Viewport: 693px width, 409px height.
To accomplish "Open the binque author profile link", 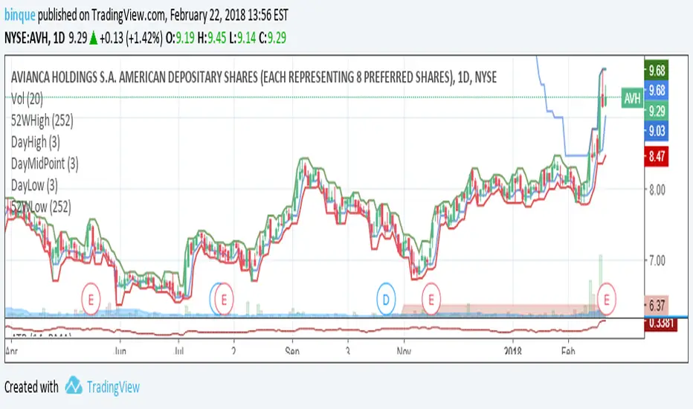I will pos(20,16).
